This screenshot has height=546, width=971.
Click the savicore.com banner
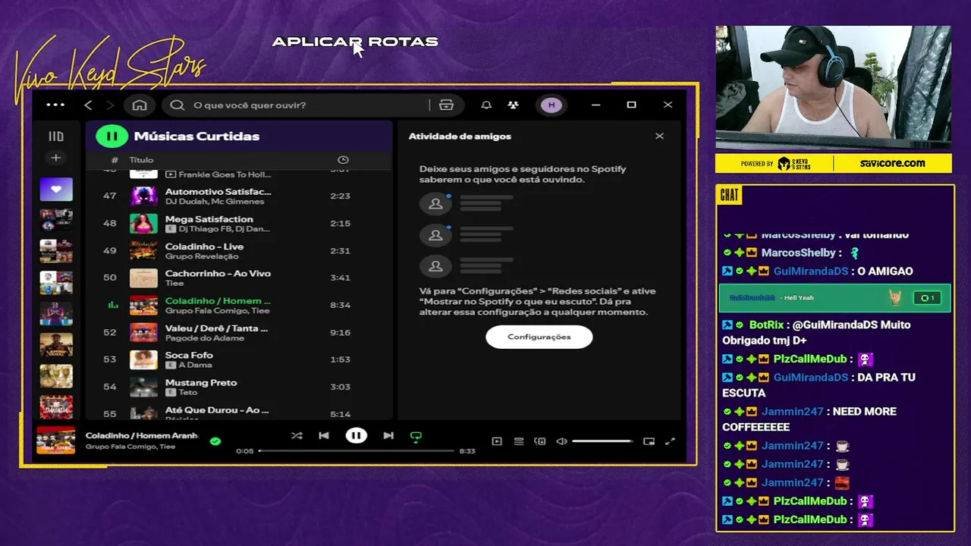pos(892,163)
